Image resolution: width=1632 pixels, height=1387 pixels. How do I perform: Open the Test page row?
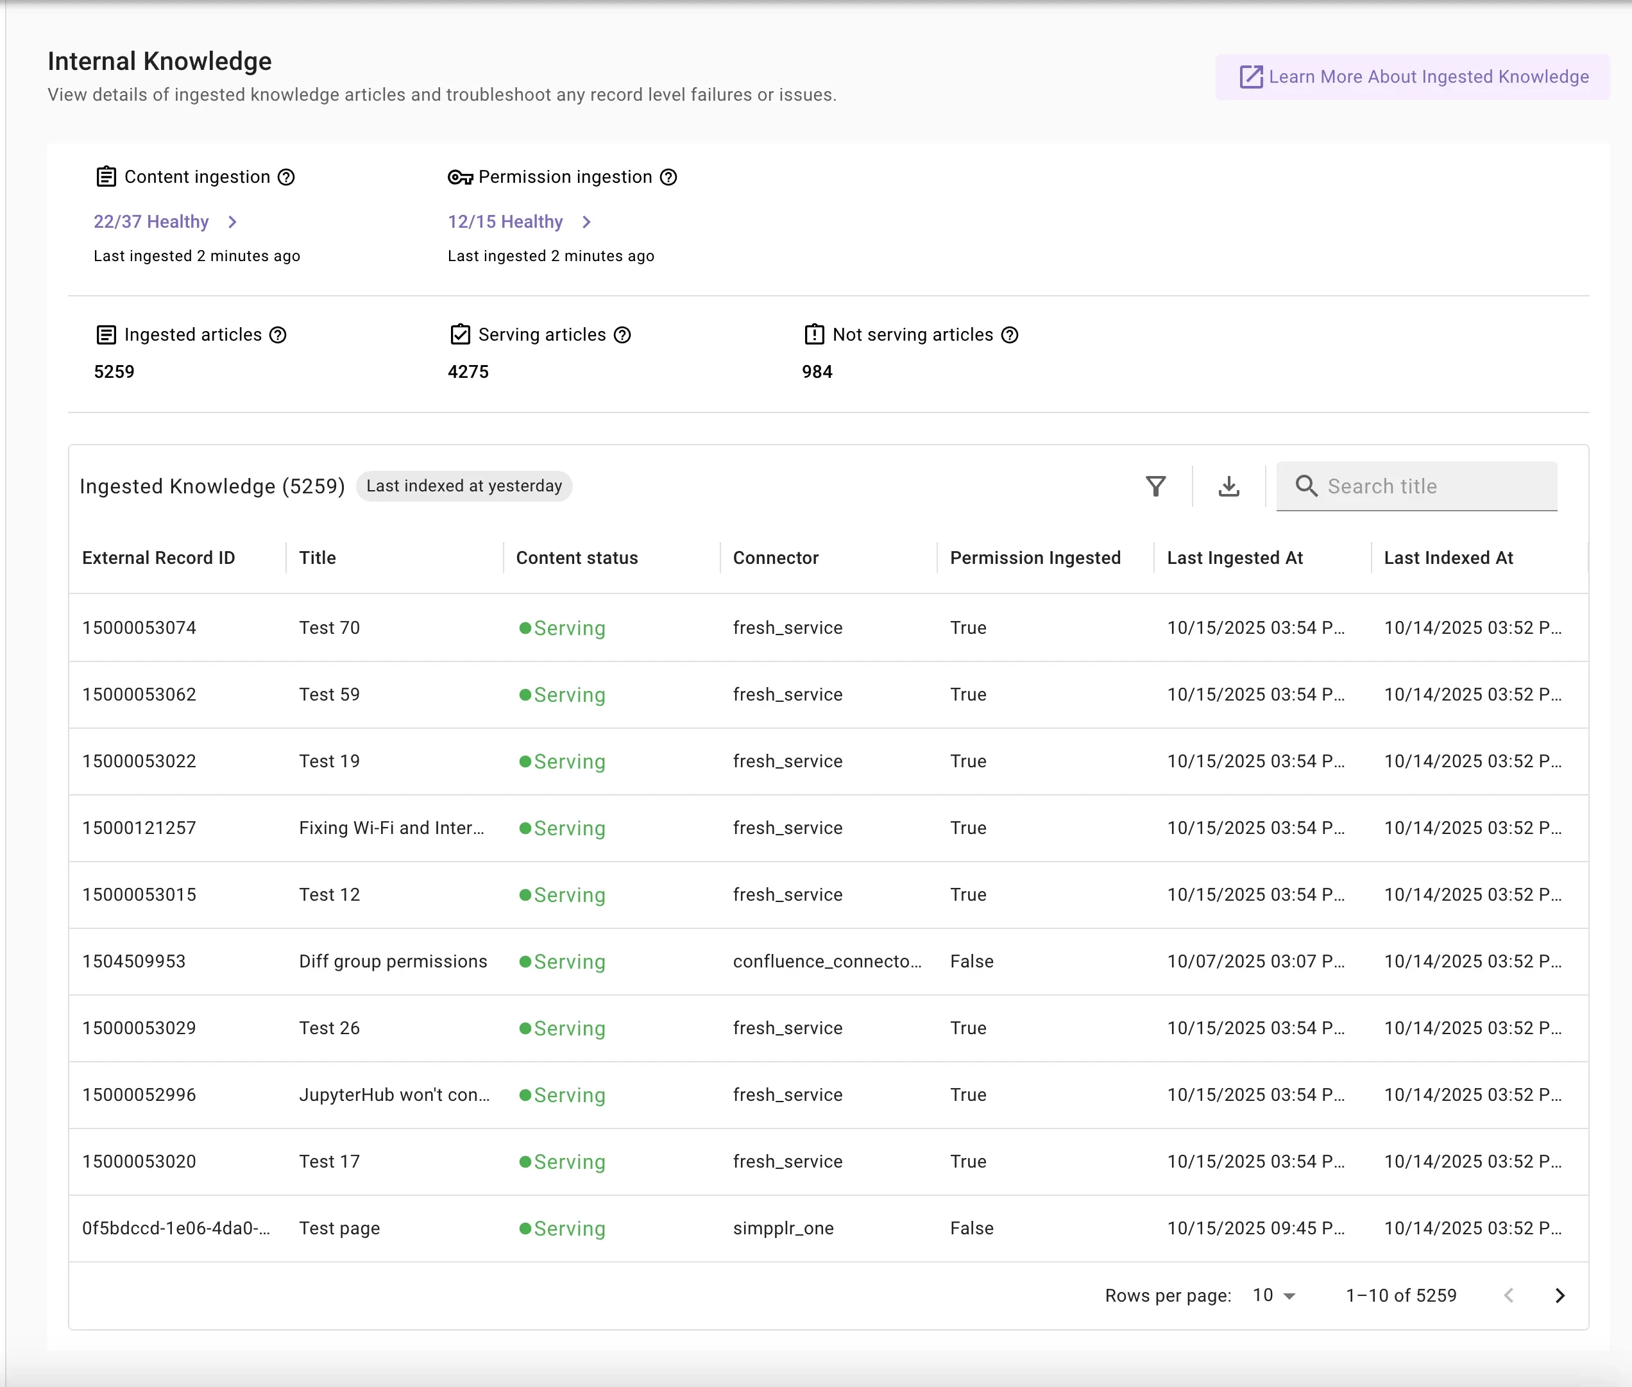coord(339,1228)
